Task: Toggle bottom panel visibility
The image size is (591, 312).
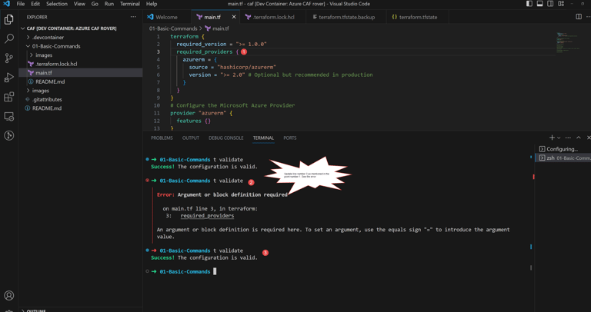Action: (x=539, y=4)
